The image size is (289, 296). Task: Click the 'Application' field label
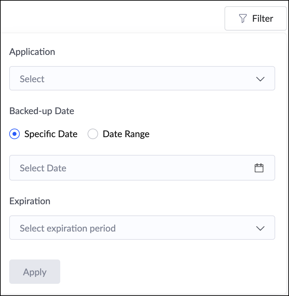[32, 52]
